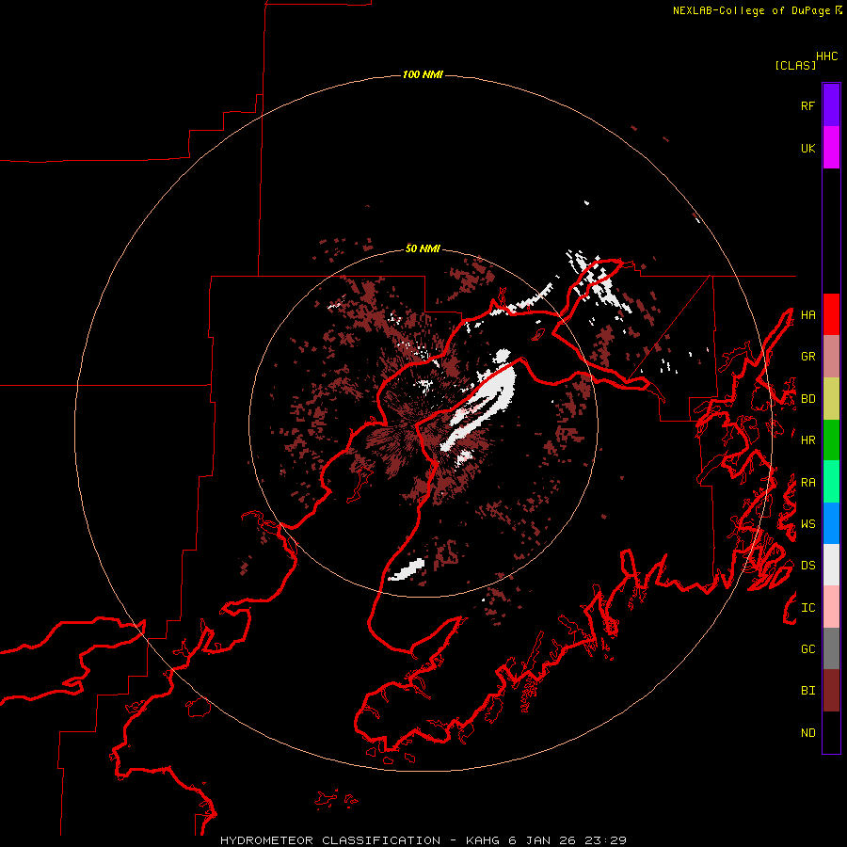Viewport: 847px width, 847px height.
Task: Pick the WS blue legend swatch
Action: coord(831,523)
